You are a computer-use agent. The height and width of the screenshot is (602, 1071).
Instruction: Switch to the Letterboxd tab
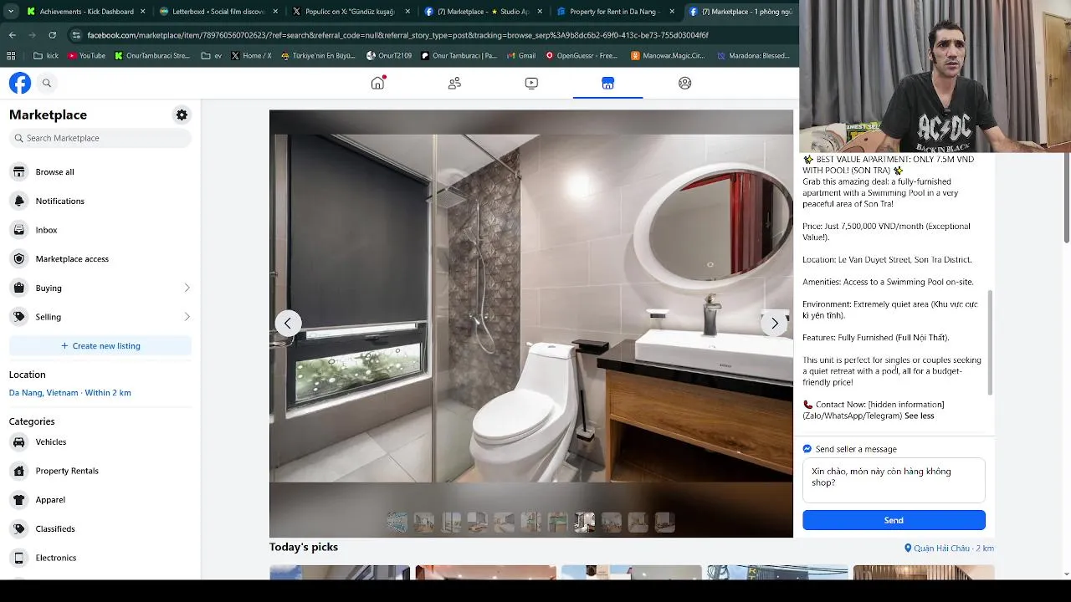219,12
